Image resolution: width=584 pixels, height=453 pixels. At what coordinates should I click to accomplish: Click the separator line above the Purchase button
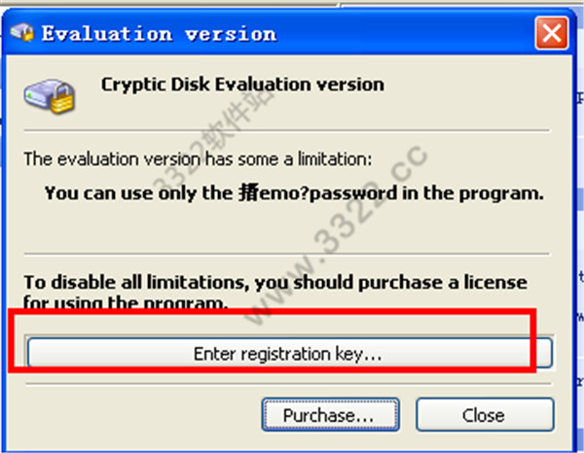292,382
